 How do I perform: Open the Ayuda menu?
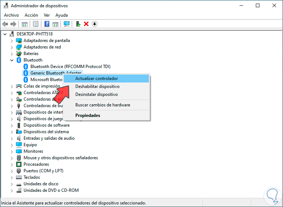pyautogui.click(x=62, y=15)
